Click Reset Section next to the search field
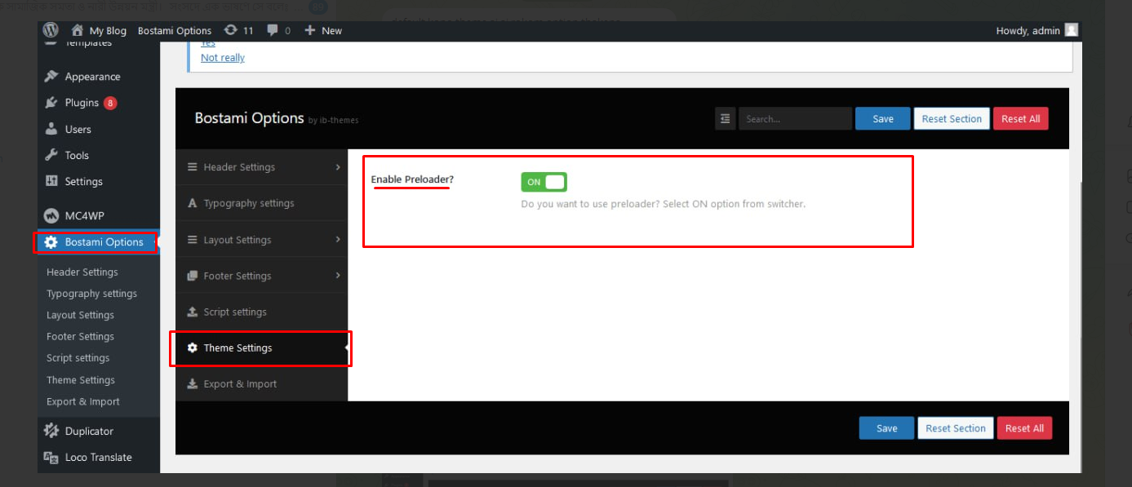Image resolution: width=1132 pixels, height=487 pixels. (952, 119)
